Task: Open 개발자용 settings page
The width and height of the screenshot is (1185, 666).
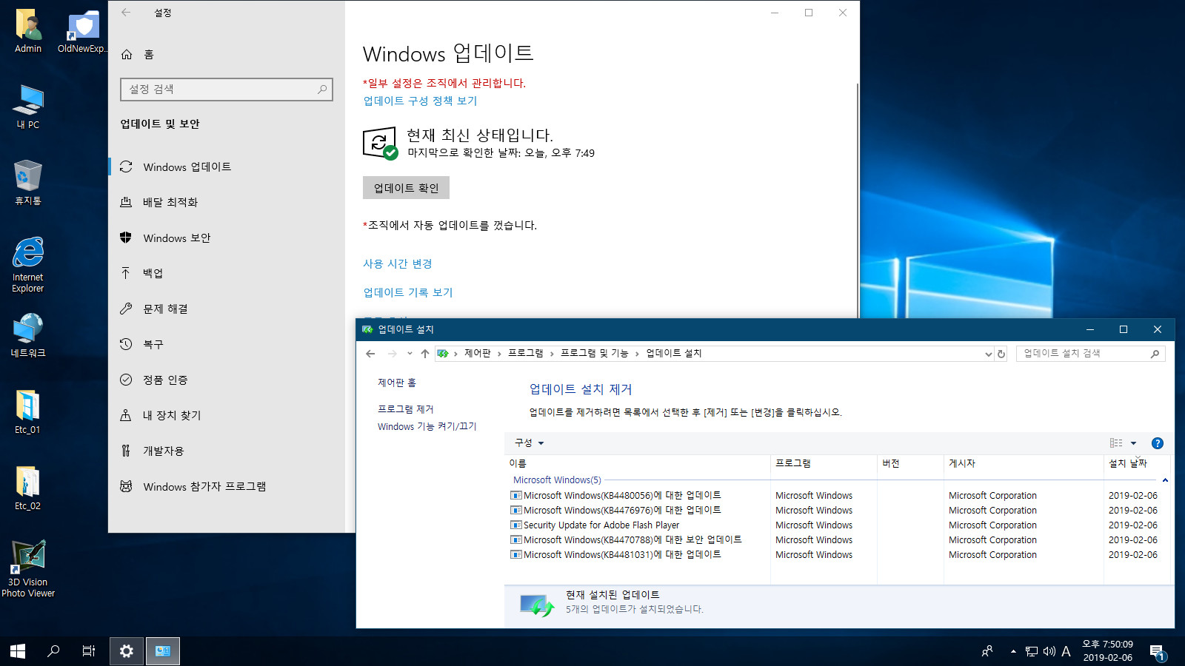Action: 227,451
